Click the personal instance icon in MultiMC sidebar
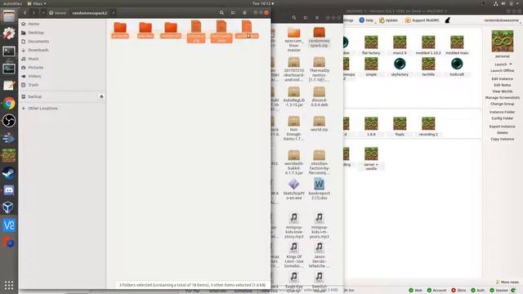523x294 pixels. (503, 41)
